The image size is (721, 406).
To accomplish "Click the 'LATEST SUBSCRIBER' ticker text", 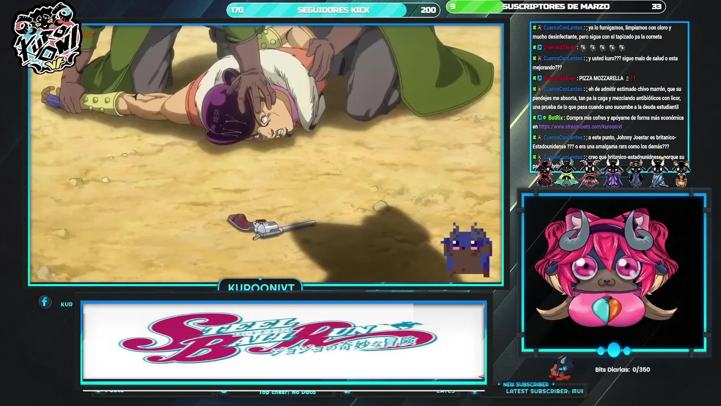I will point(544,391).
